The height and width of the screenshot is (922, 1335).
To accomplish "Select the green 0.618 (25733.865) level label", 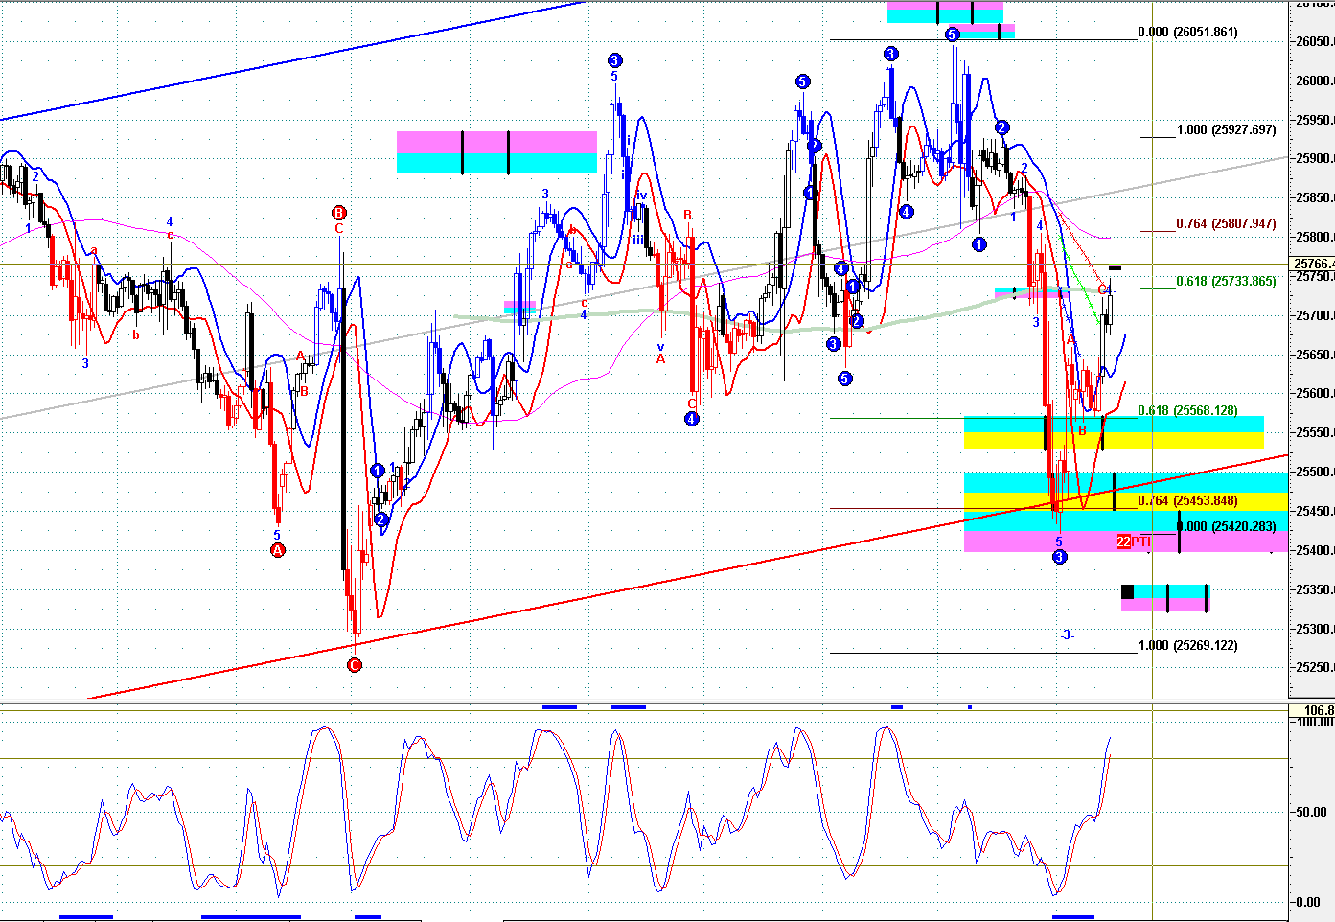I will (1226, 282).
